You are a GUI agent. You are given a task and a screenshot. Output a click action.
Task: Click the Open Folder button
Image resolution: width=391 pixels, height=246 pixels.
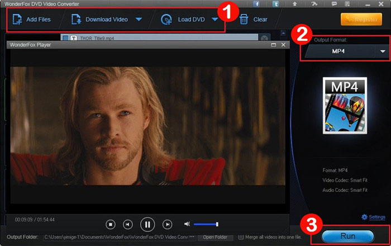[215, 237]
